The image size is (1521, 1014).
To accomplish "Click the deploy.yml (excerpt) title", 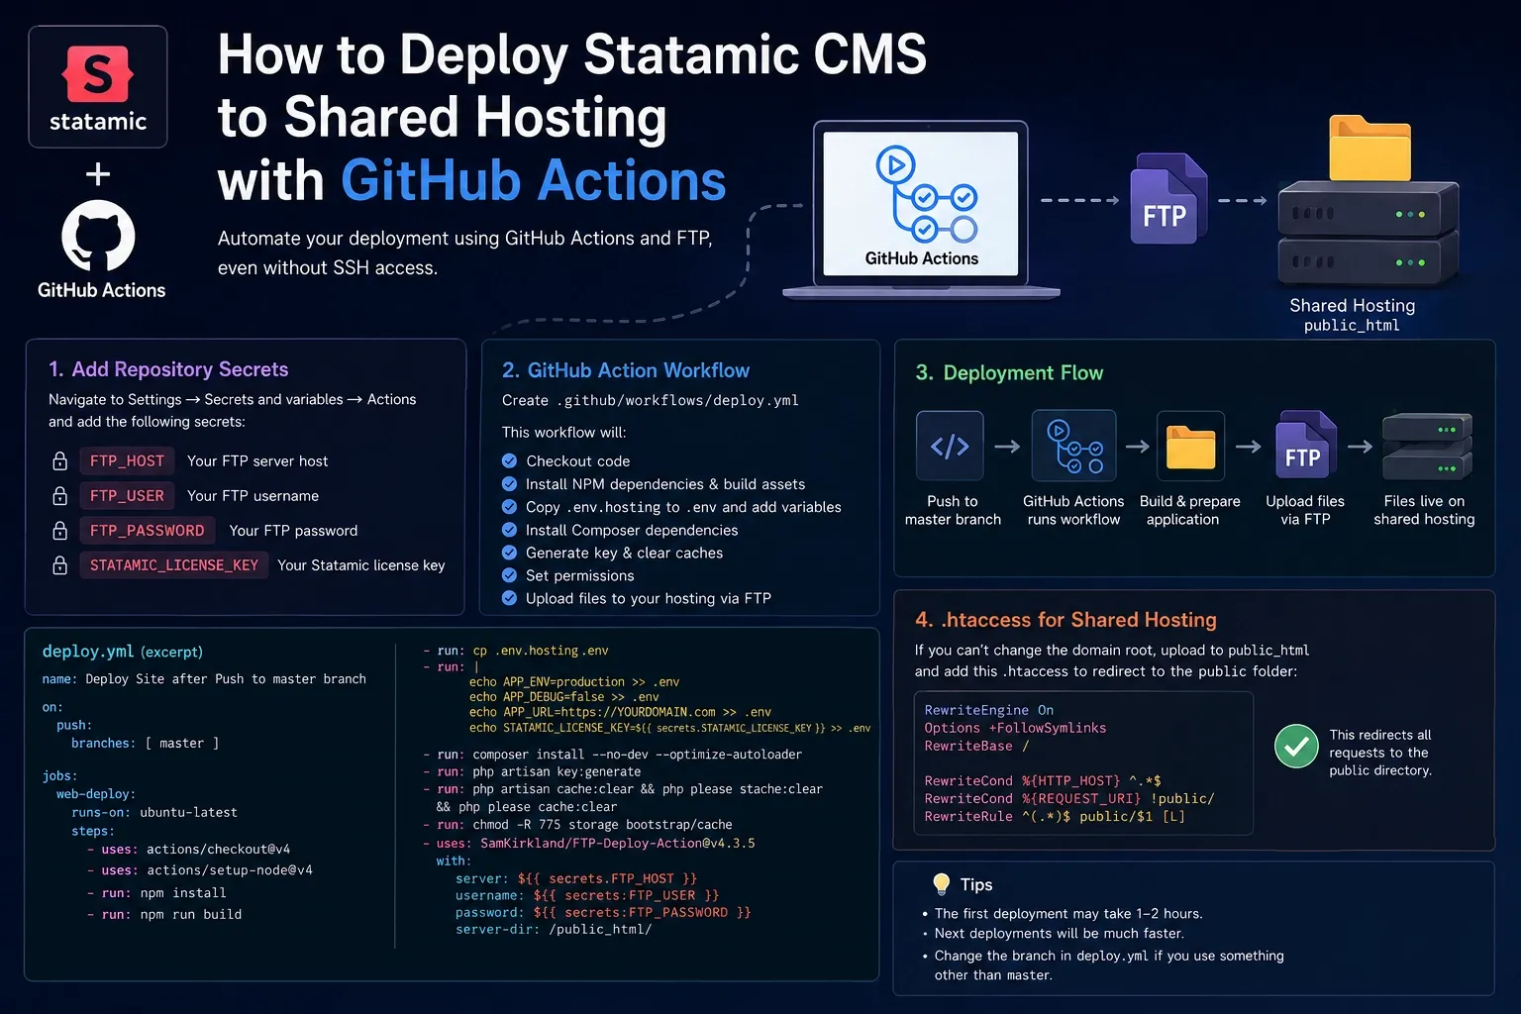I will pos(123,652).
